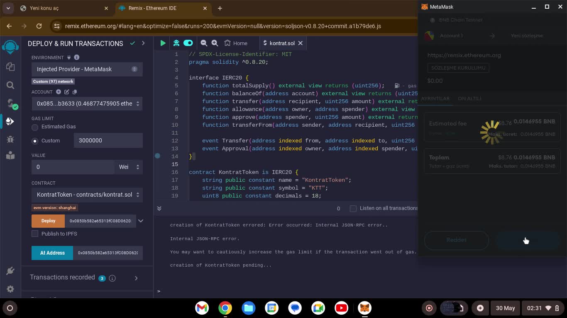Check the Publish to IPFS checkbox
567x318 pixels.
[x=35, y=234]
